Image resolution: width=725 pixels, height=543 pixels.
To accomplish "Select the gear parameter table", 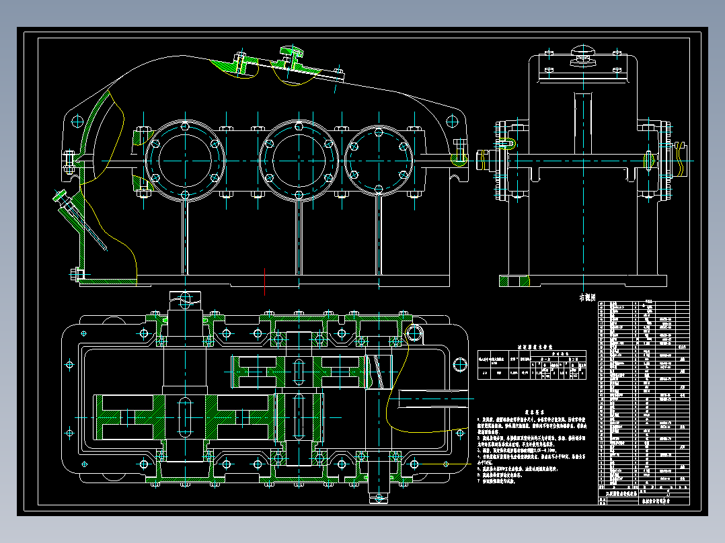I will point(532,365).
